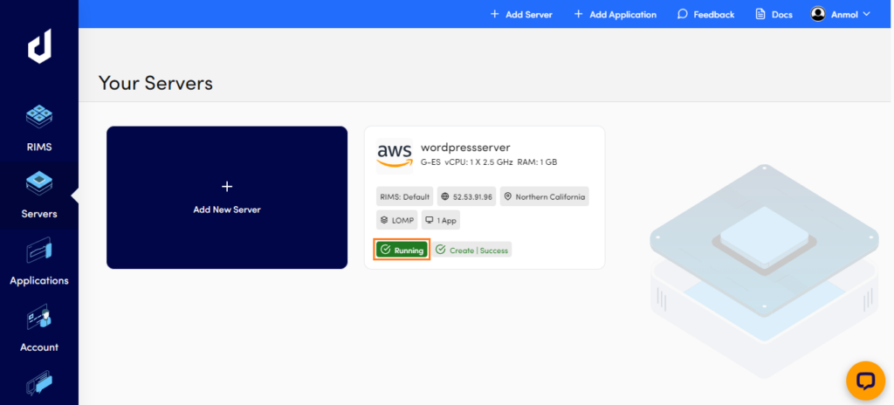Click the Feedback speech bubble icon

683,14
